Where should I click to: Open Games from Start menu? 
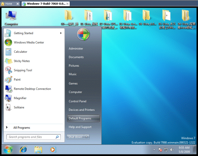[73, 84]
